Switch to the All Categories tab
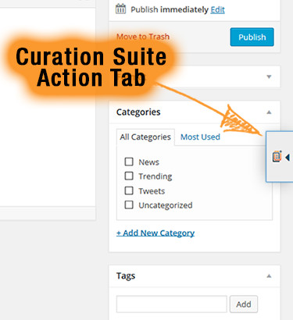The width and height of the screenshot is (293, 320). pos(145,137)
